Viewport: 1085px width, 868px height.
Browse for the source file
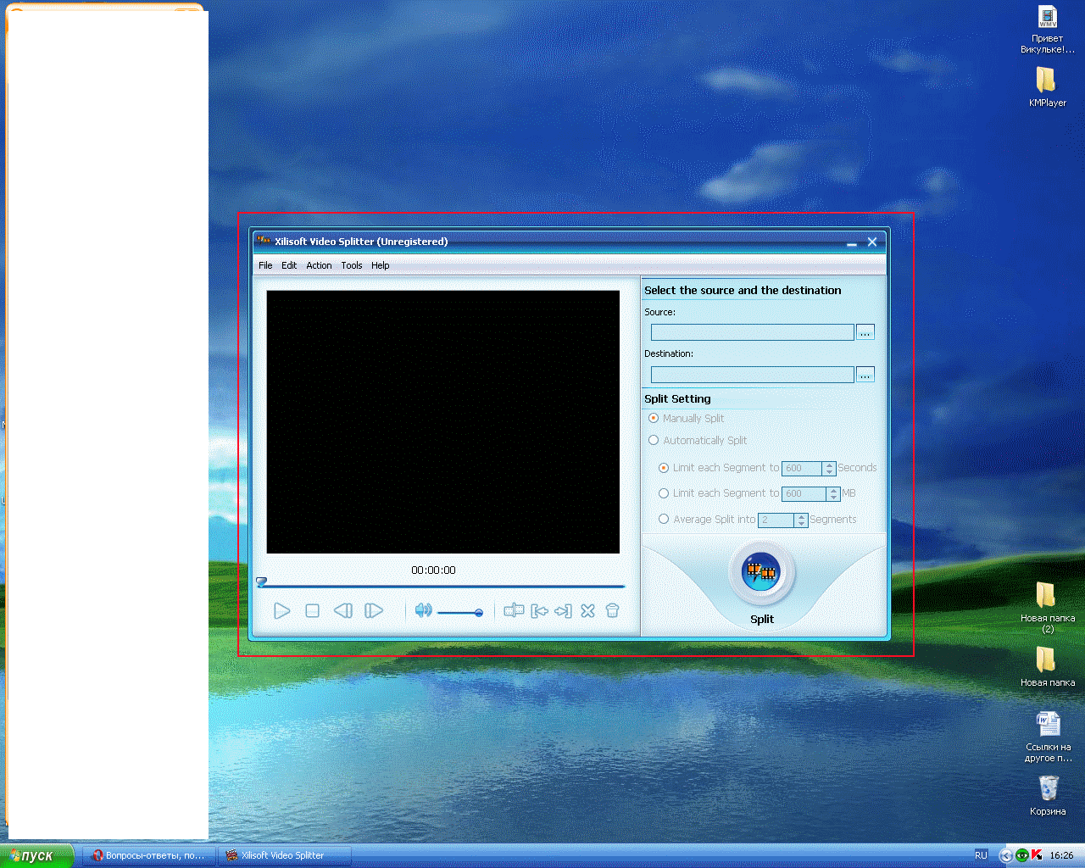click(x=865, y=332)
